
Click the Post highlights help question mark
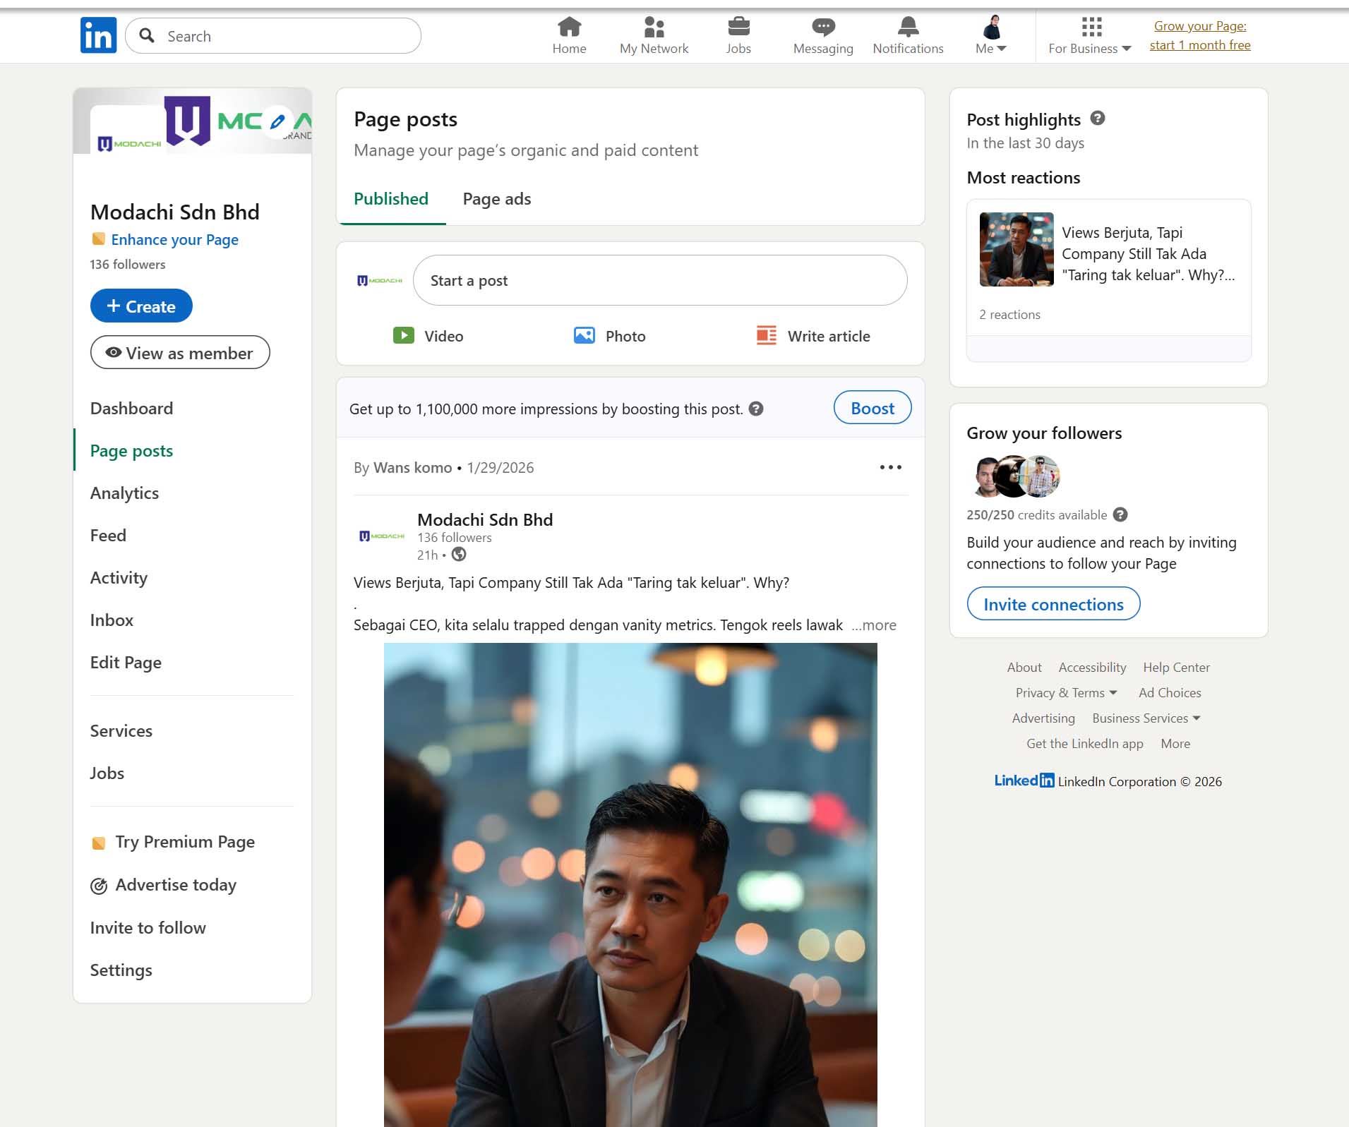coord(1098,119)
